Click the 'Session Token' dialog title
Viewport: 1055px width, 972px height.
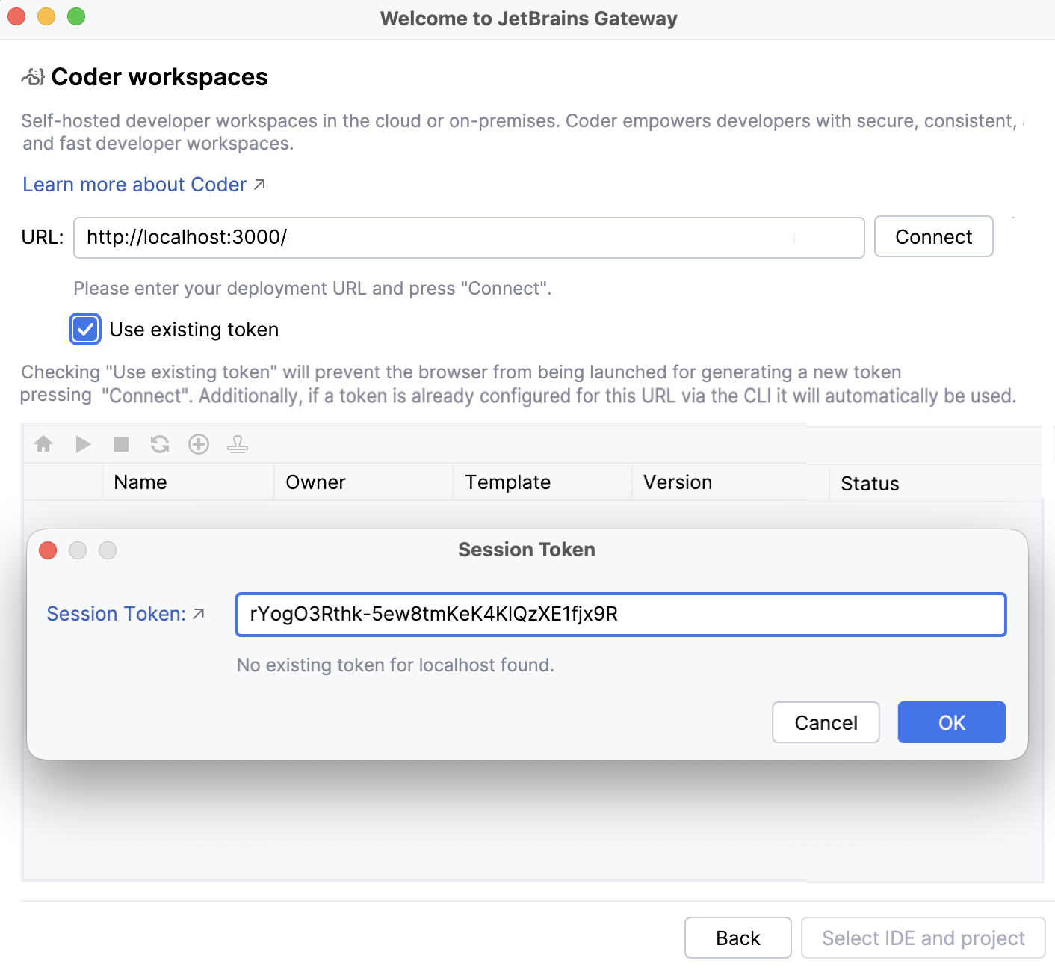[527, 550]
